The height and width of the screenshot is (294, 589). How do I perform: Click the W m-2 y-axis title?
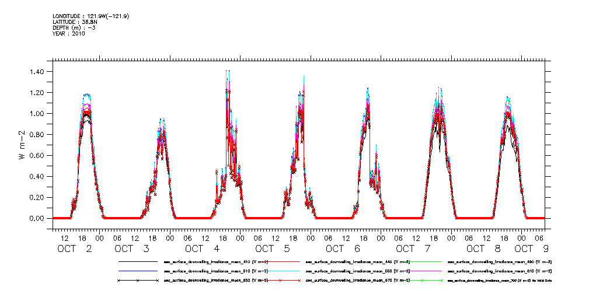(23, 145)
